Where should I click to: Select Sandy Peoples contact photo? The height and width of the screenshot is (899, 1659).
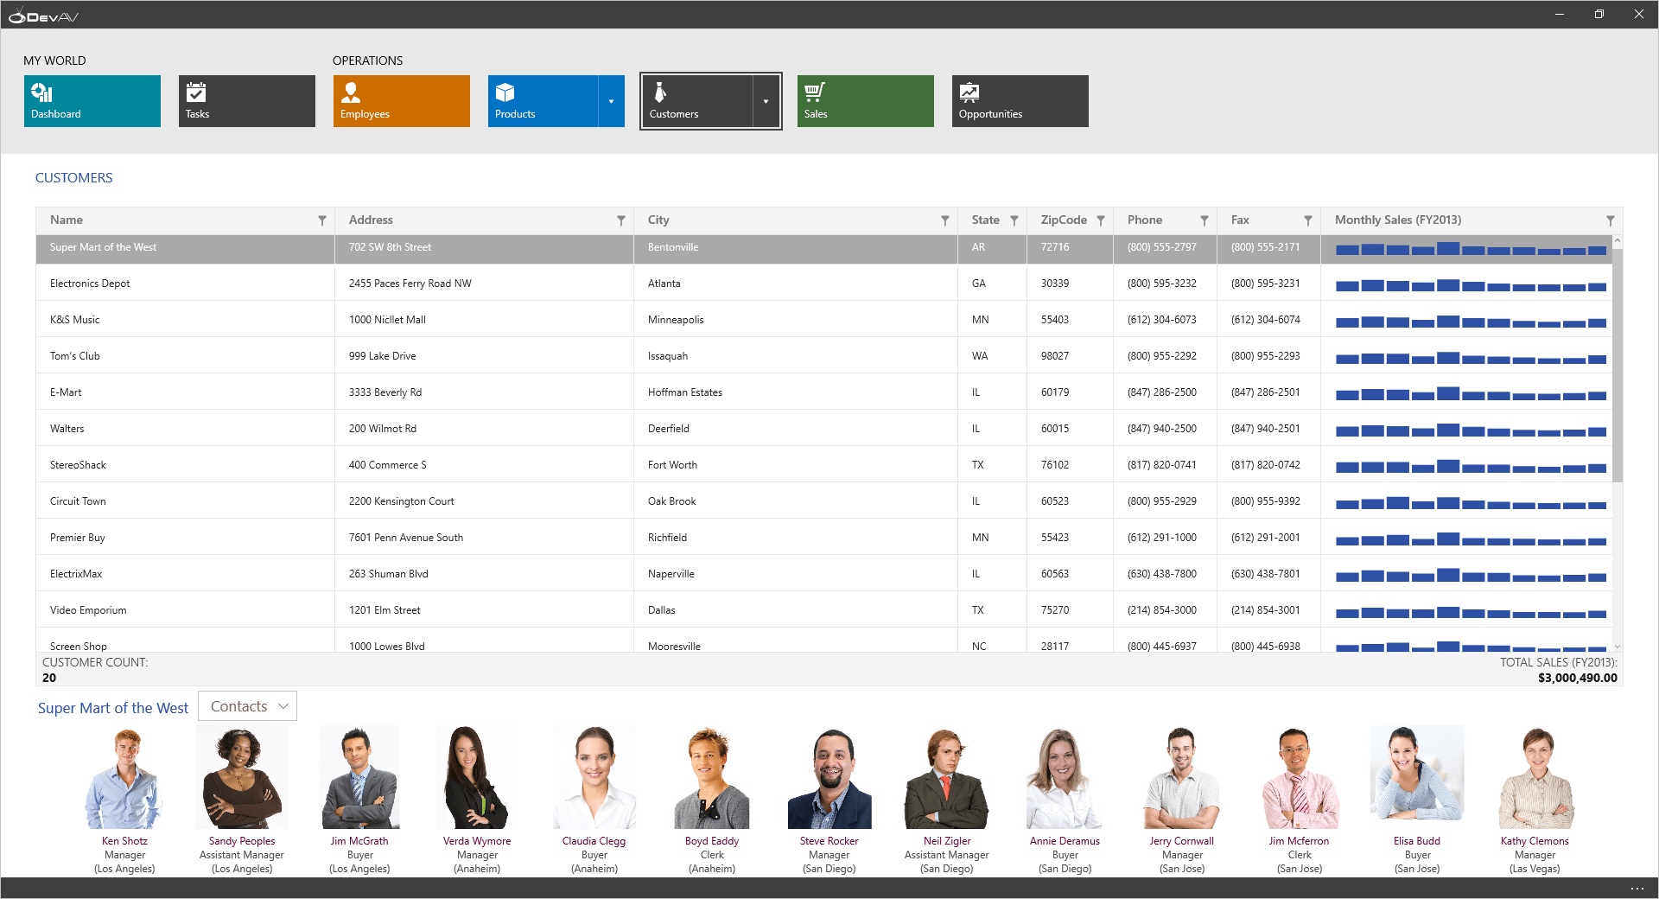point(242,778)
